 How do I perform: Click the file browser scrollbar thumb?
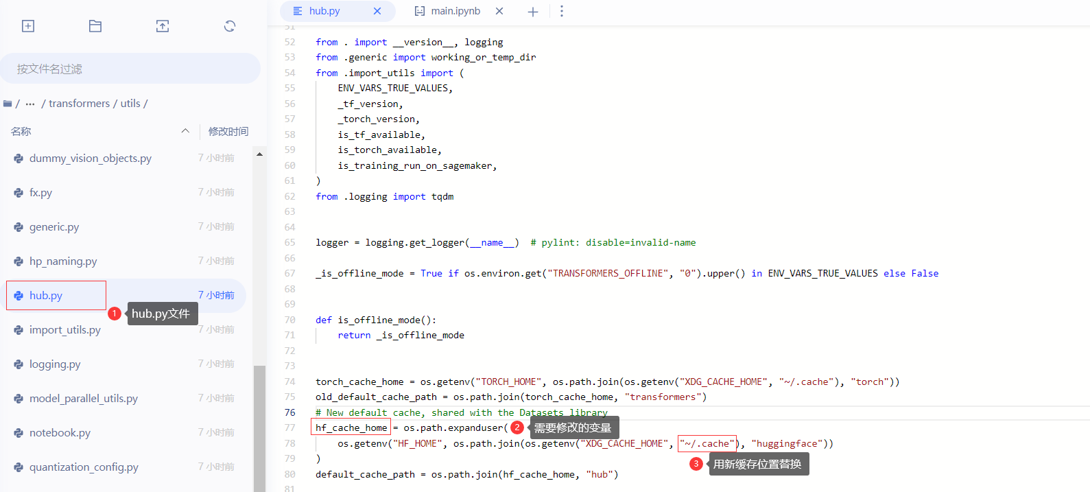[259, 429]
